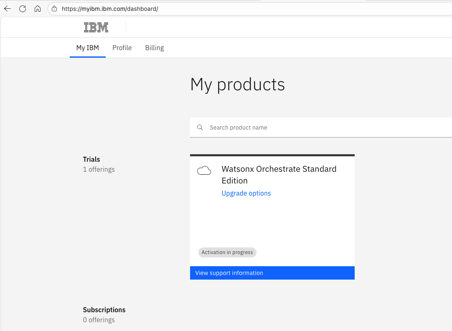
Task: Open site info lock icon
Action: click(x=54, y=9)
